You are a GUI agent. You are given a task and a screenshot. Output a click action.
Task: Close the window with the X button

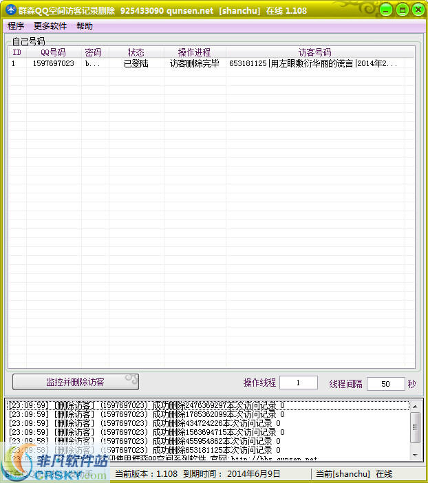pos(418,10)
